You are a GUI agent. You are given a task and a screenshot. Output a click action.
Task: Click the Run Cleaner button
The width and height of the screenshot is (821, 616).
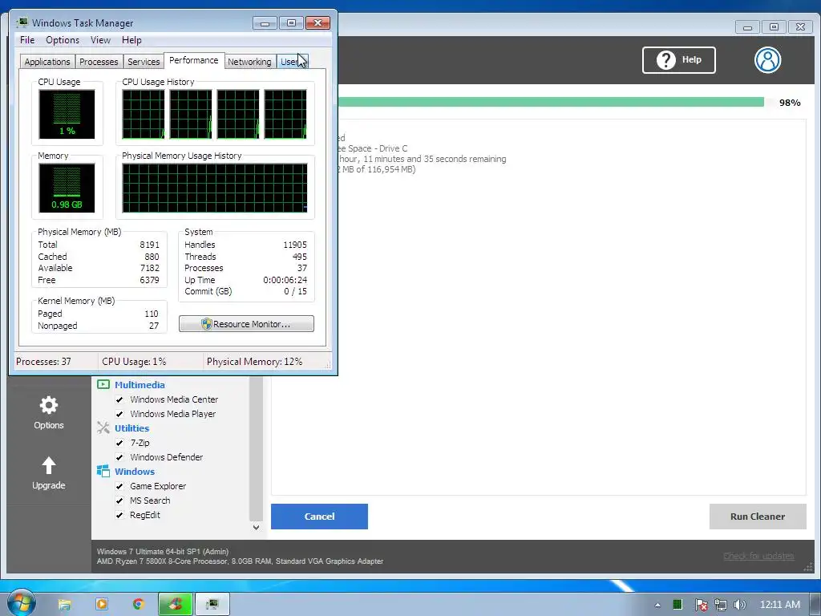pyautogui.click(x=757, y=517)
